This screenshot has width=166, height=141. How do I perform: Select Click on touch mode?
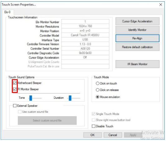pyautogui.click(x=98, y=83)
